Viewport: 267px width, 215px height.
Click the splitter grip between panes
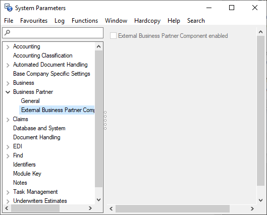point(105,120)
